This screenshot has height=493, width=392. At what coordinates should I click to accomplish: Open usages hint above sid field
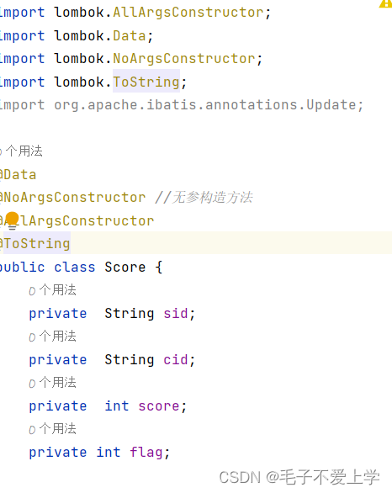[x=52, y=290]
